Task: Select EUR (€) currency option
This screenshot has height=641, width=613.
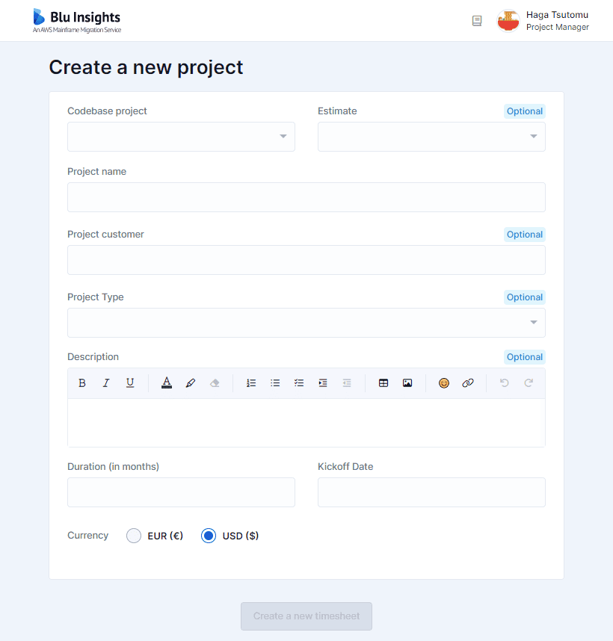Action: click(134, 536)
